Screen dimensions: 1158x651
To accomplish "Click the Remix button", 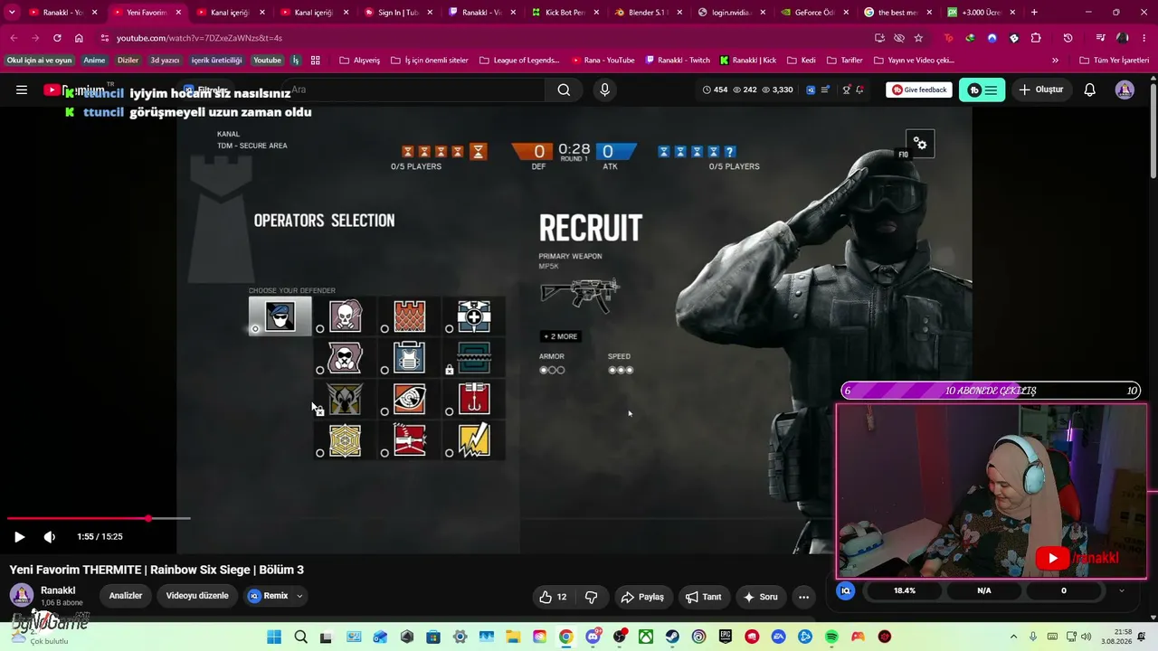I will point(270,596).
